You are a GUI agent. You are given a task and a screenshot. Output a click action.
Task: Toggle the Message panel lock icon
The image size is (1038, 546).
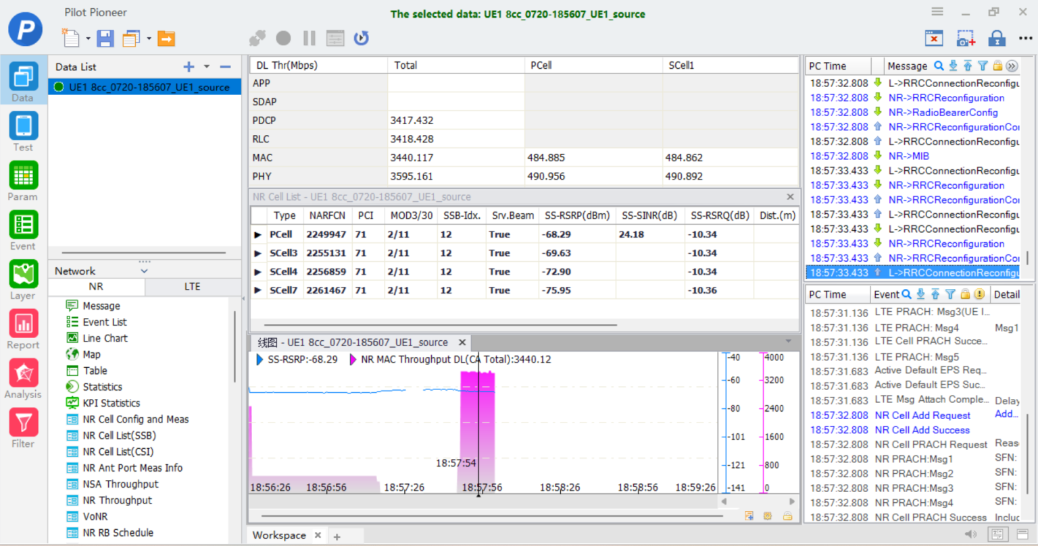(x=997, y=65)
